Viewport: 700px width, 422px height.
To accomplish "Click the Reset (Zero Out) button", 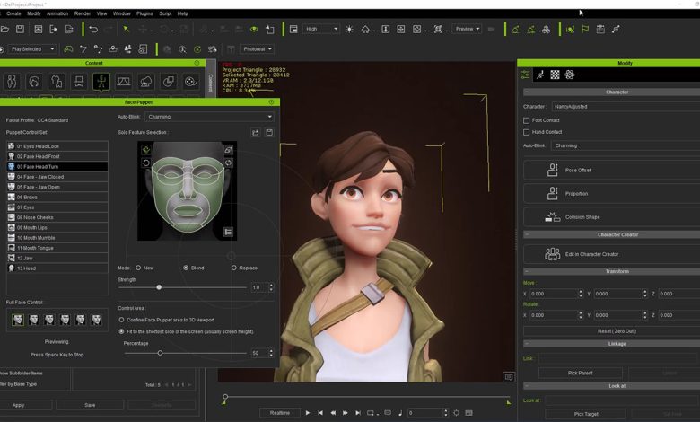I will (x=617, y=332).
